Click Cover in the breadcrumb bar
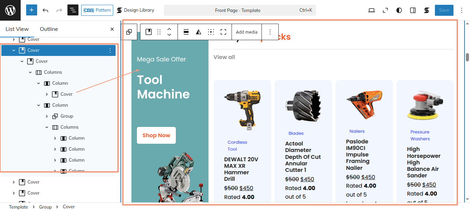 pos(69,207)
